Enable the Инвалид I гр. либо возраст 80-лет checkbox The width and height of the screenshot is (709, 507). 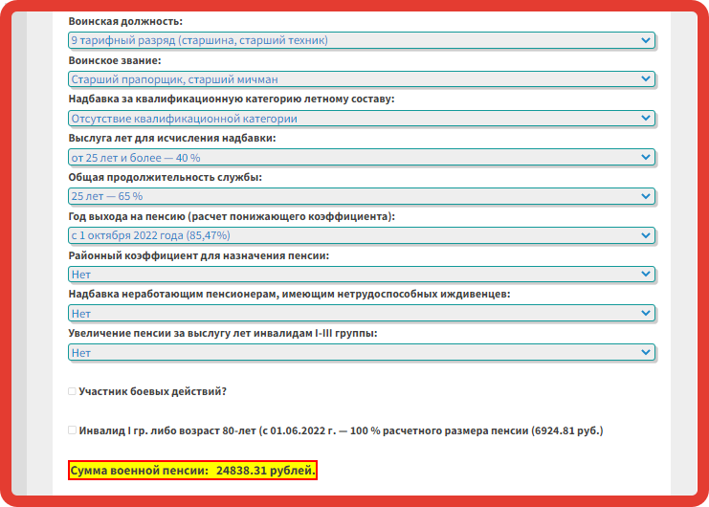(x=72, y=430)
